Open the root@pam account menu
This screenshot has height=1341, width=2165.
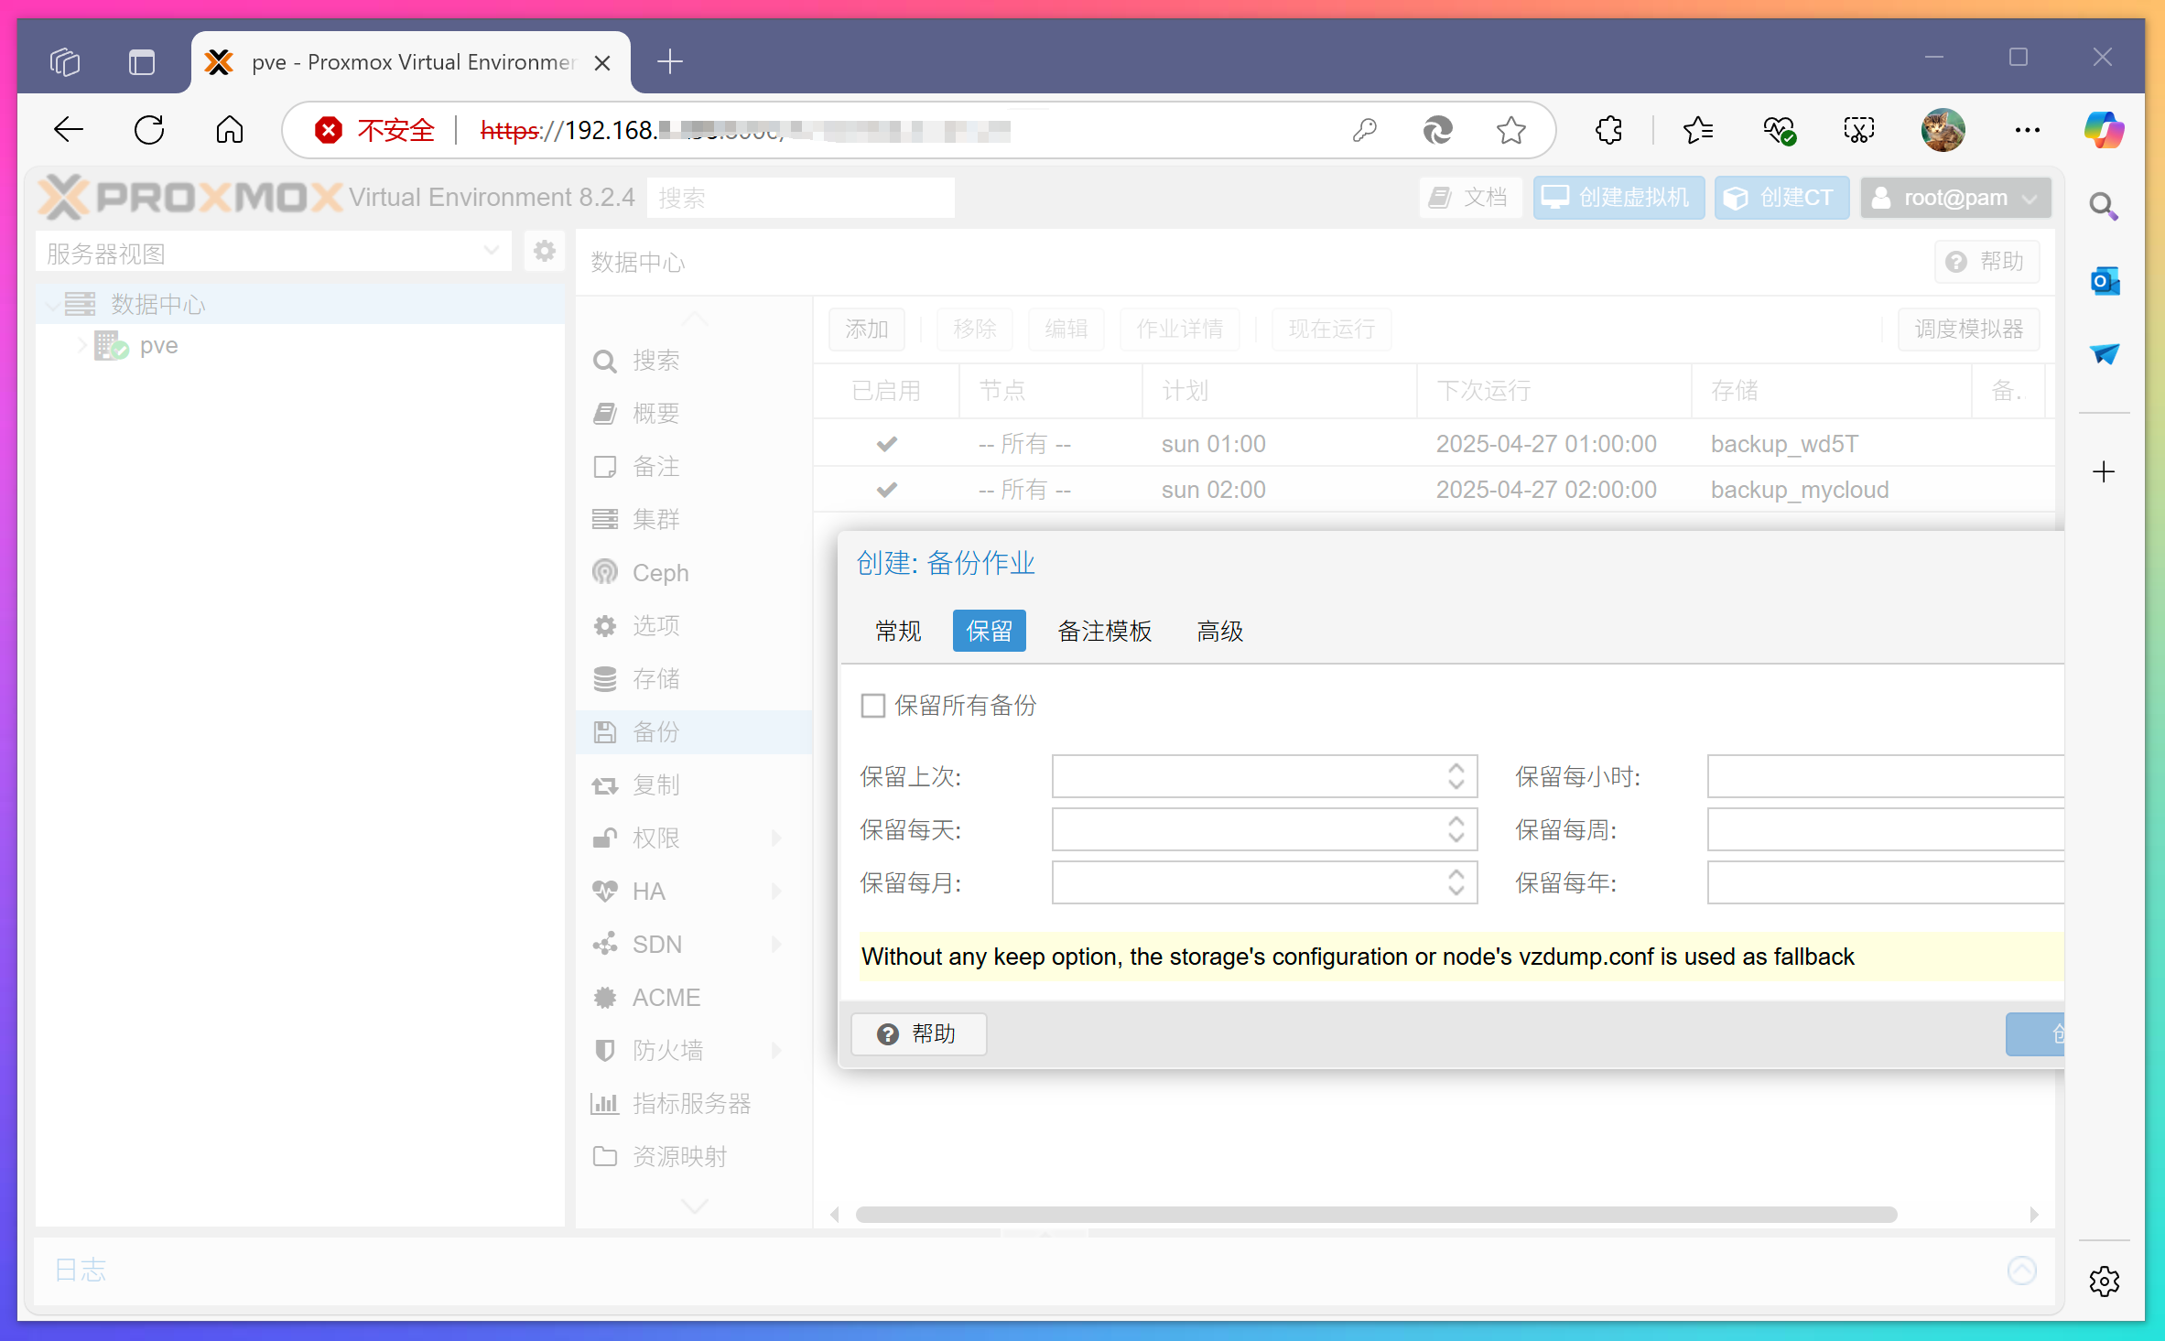tap(1955, 197)
